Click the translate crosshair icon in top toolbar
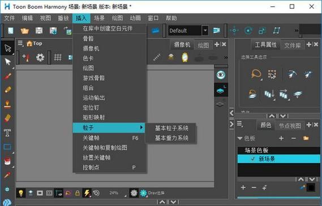This screenshot has height=206, width=322. tap(234, 31)
